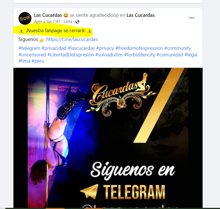Open the #LibertadDeExpresión hashtag

(71, 55)
